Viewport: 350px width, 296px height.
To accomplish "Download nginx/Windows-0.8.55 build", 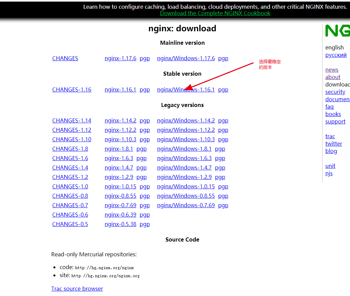I will click(186, 196).
